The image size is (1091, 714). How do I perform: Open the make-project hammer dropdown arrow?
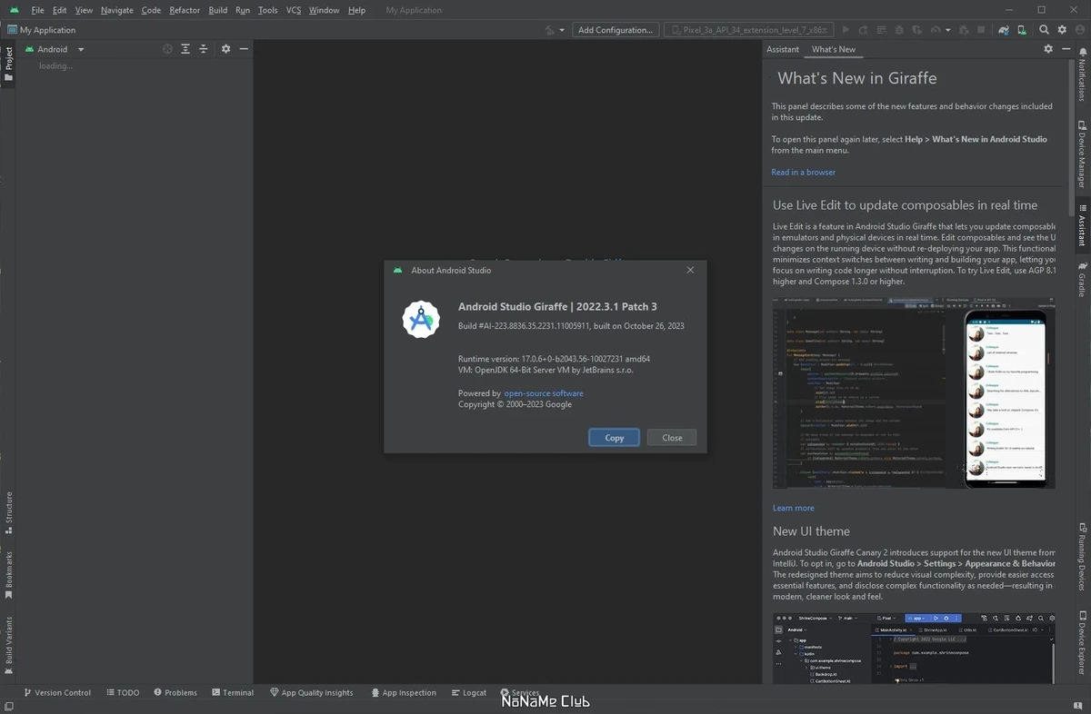pos(562,30)
